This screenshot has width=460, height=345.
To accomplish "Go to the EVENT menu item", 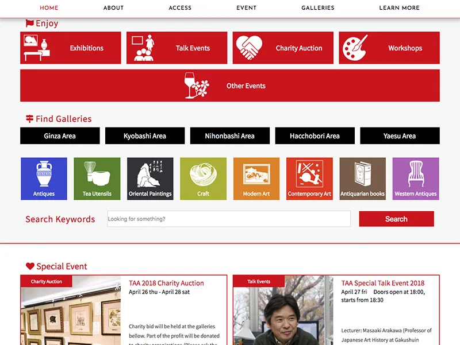I will [247, 8].
